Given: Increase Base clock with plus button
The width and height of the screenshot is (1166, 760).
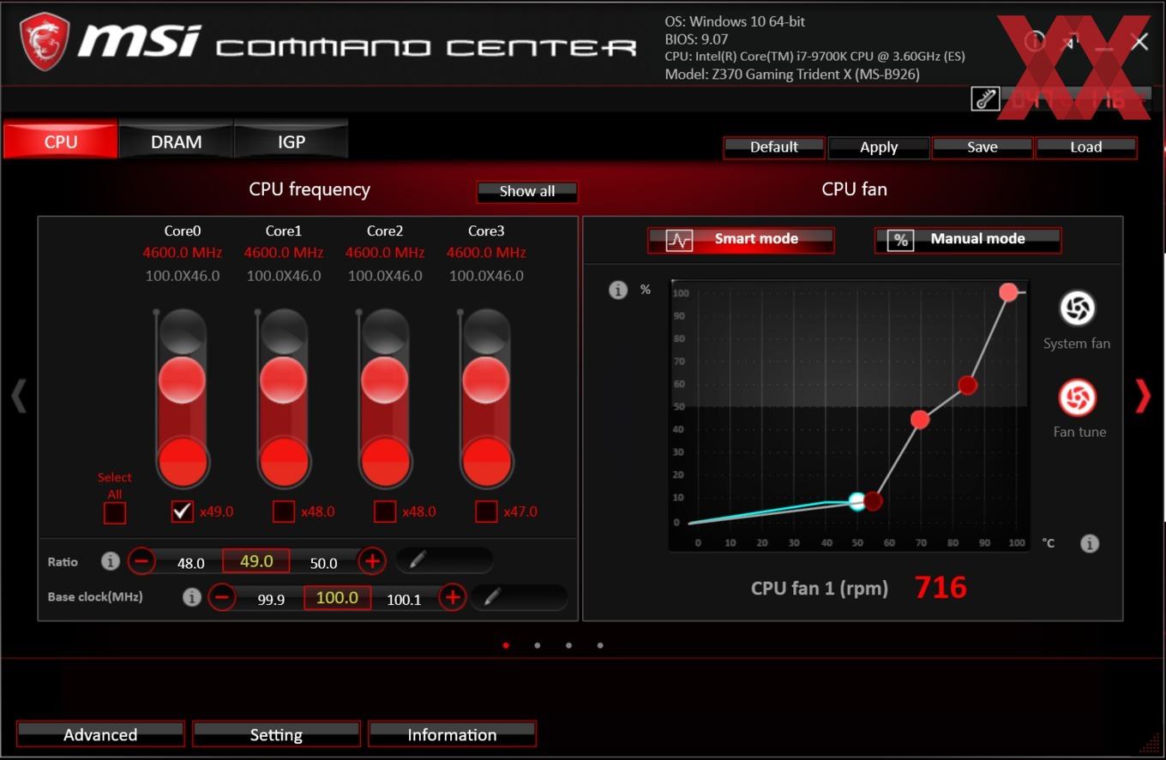Looking at the screenshot, I should tap(452, 596).
